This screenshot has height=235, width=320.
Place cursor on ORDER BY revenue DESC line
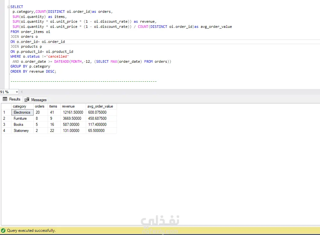point(33,71)
